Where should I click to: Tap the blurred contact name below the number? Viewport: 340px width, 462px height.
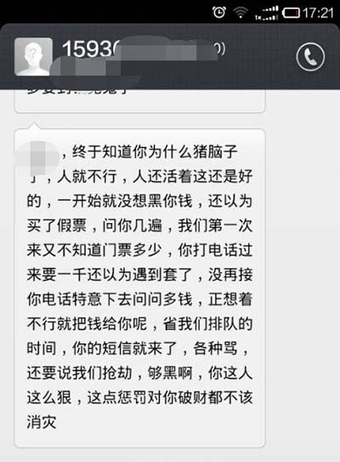[85, 69]
